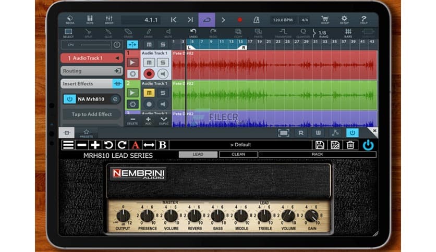Tap the 4/4 time signature field
The image size is (436, 252).
(x=305, y=20)
